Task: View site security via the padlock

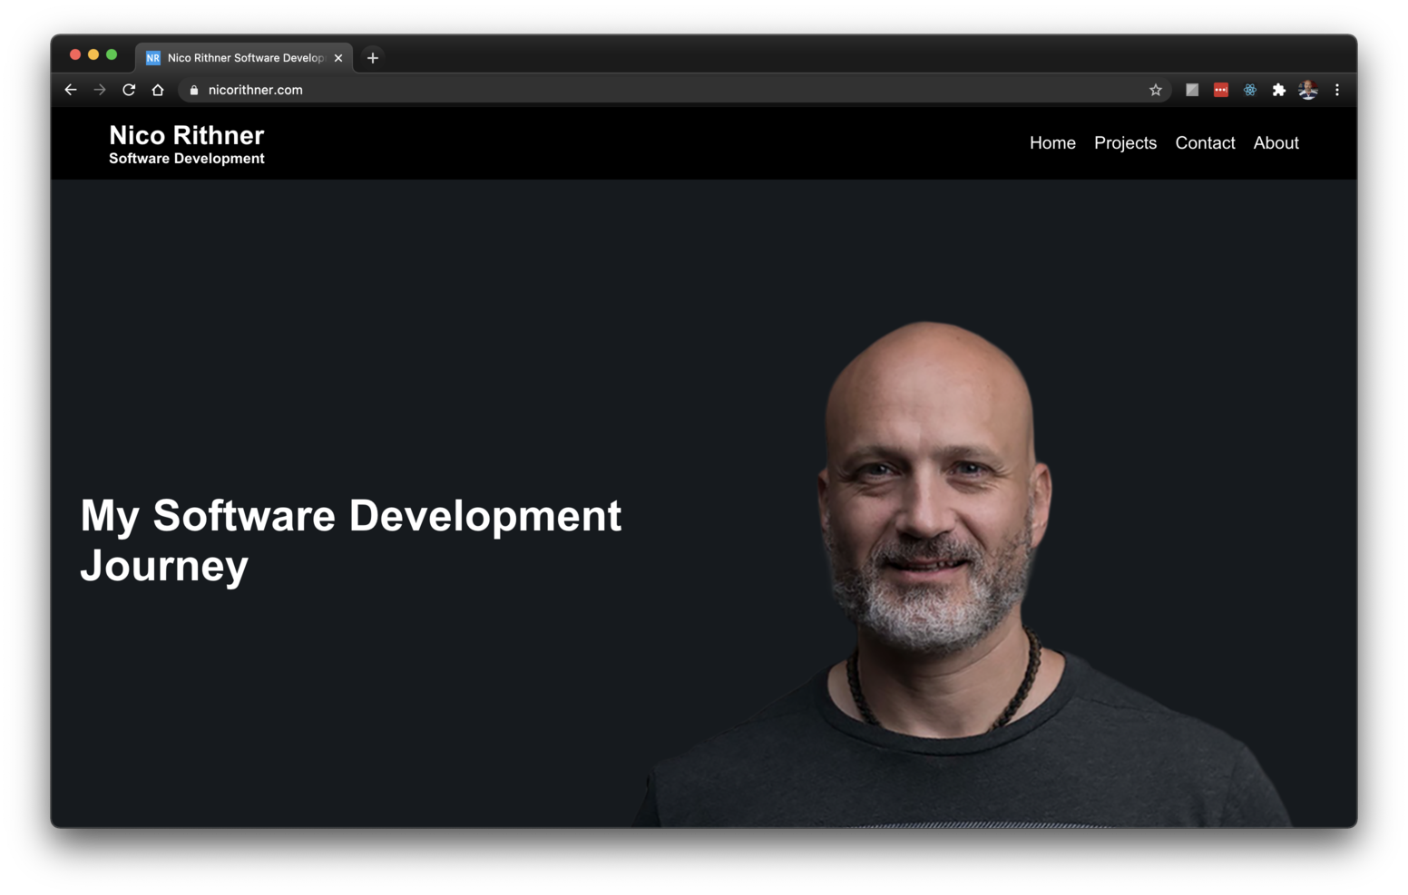Action: 192,89
